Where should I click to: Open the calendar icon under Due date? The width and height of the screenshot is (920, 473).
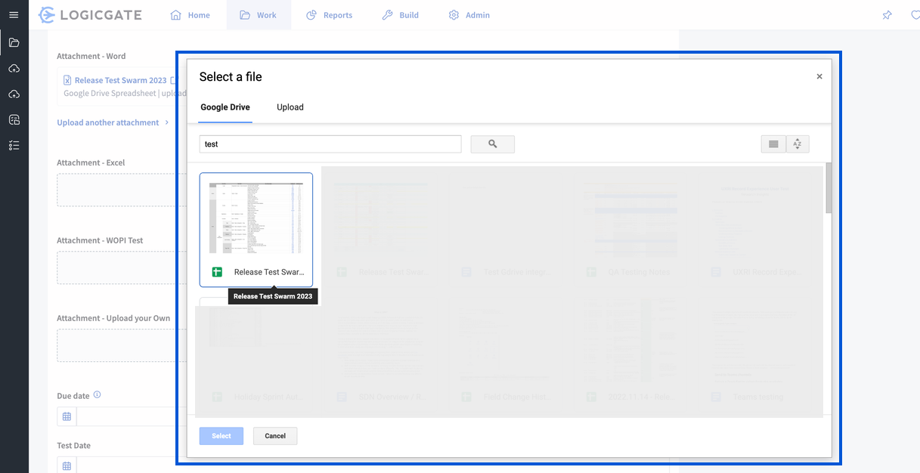(x=67, y=416)
